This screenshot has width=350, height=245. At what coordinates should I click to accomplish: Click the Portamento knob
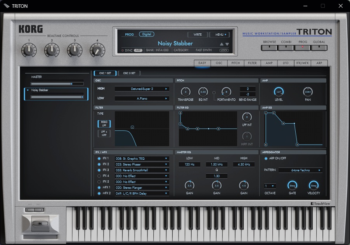coord(226,92)
